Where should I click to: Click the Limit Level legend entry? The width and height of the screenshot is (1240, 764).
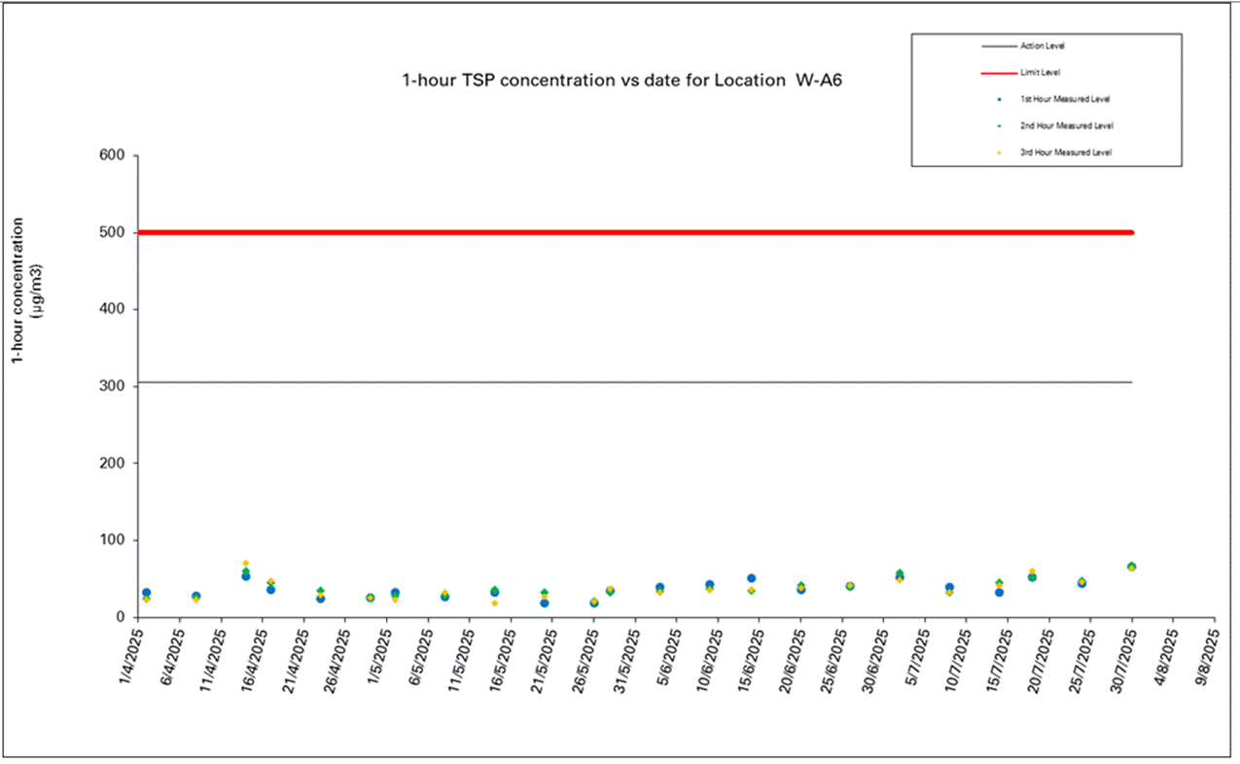click(1041, 72)
